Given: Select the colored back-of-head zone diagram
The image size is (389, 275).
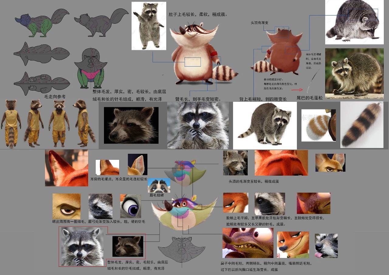Looking at the screenshot, I should (x=185, y=173).
